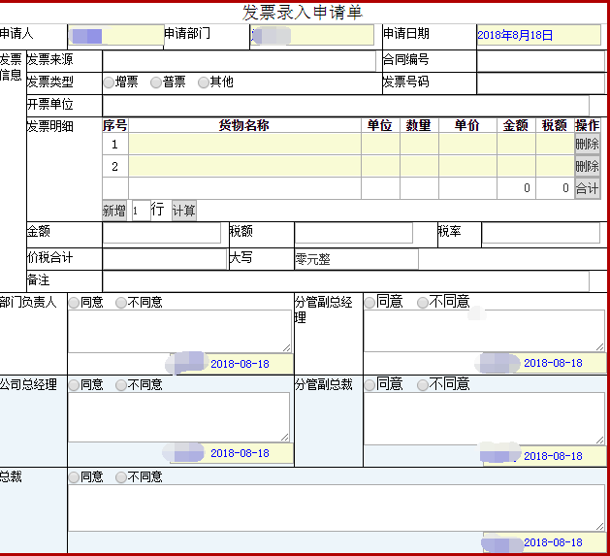The width and height of the screenshot is (610, 556).
Task: Click into the 合同编号 text box
Action: [x=540, y=60]
